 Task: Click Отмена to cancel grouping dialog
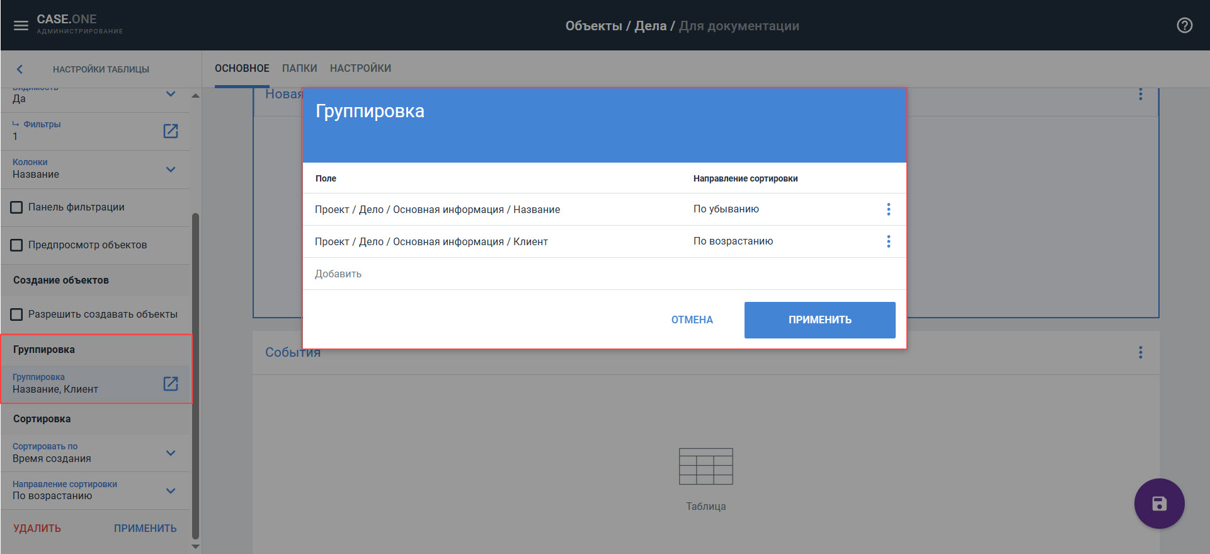click(x=692, y=320)
